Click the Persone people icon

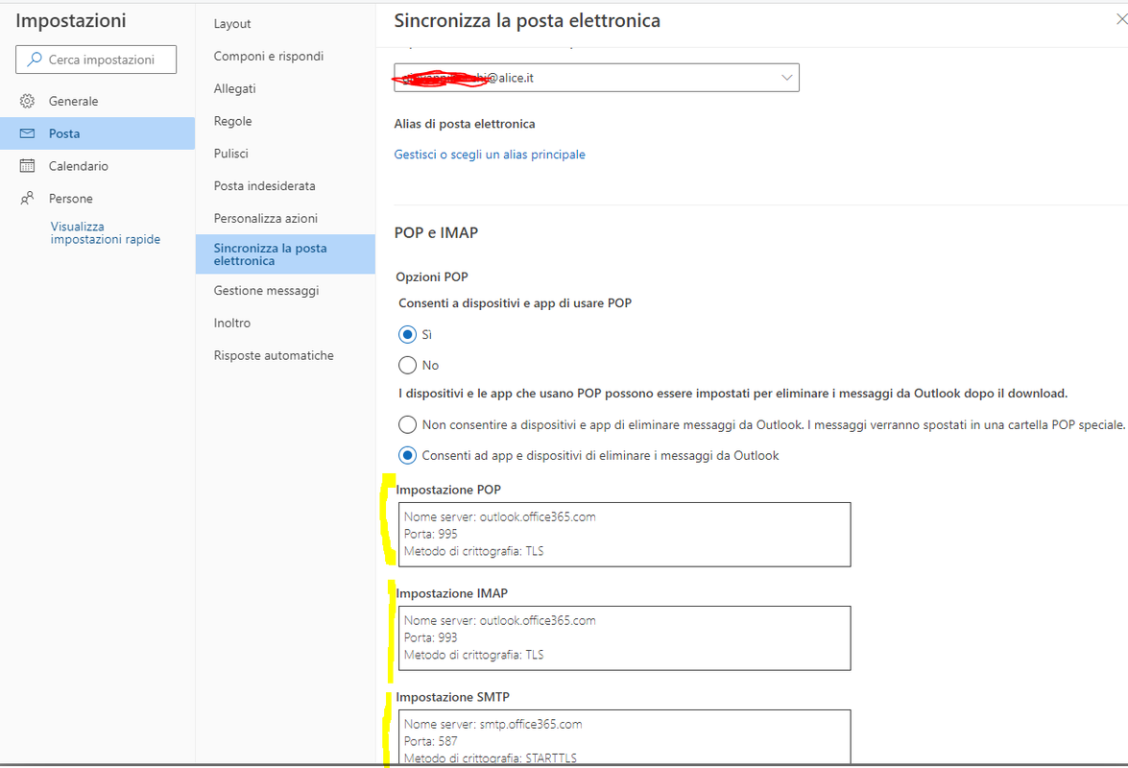pyautogui.click(x=27, y=199)
